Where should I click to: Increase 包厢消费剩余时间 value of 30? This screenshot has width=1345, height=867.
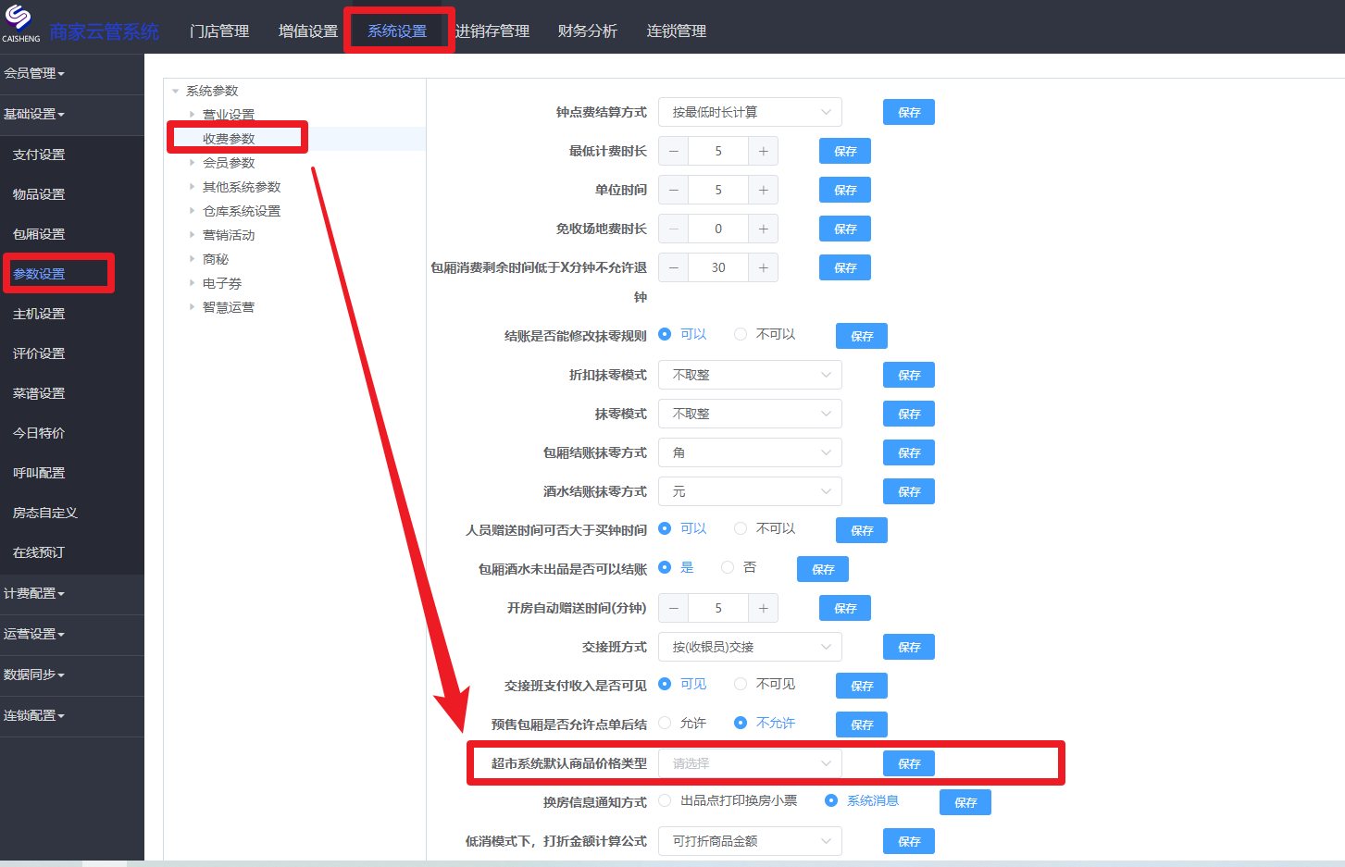[763, 267]
